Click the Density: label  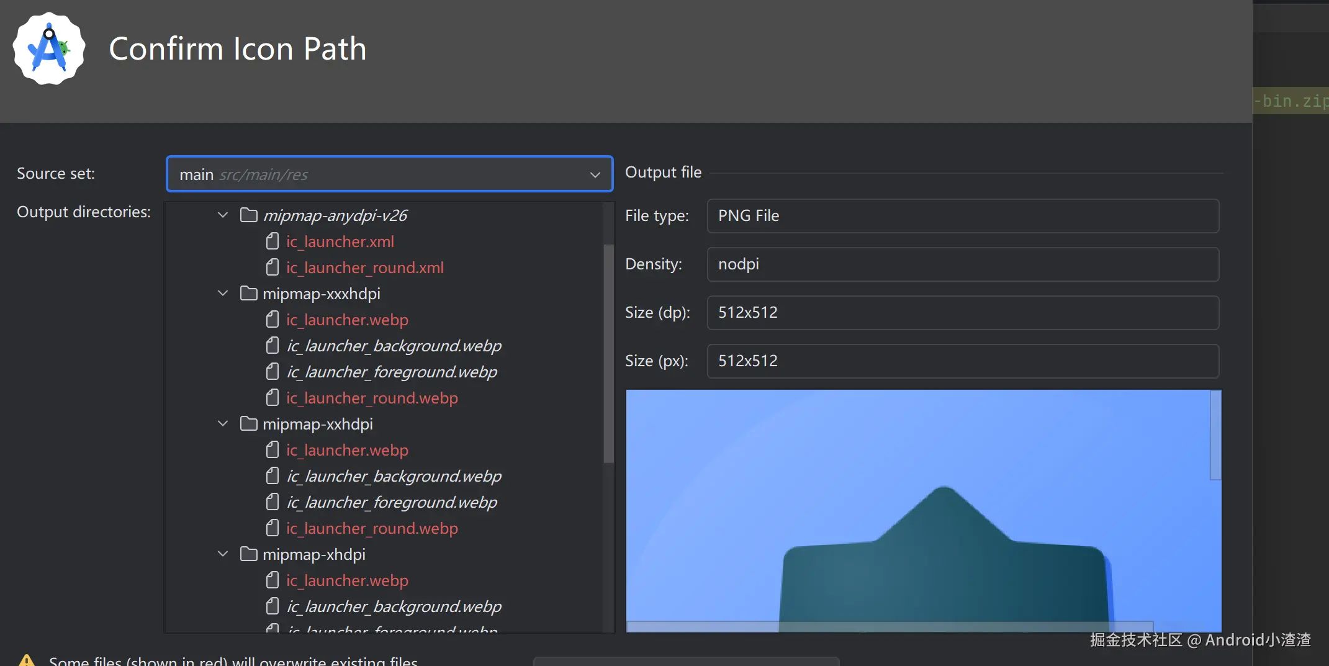click(x=654, y=264)
